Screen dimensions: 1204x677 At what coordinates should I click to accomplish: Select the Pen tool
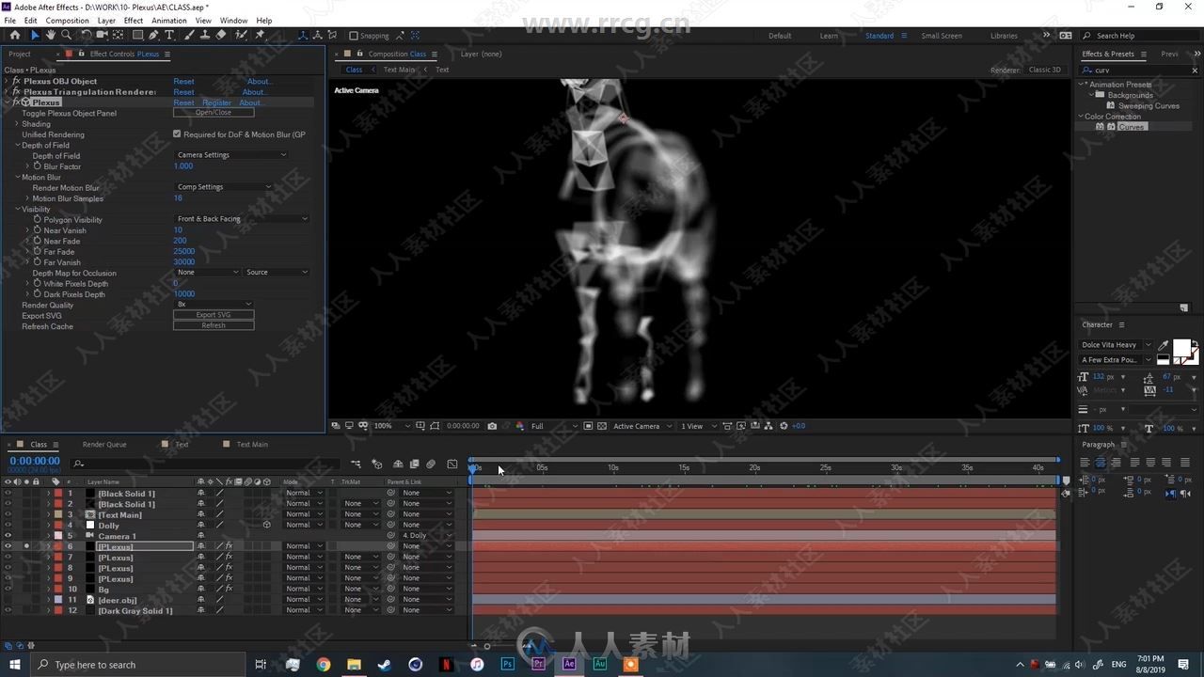[x=153, y=35]
